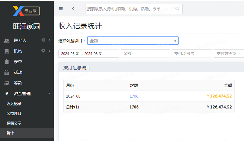The image size is (244, 141).
Task: Click the 机构 building icon
Action: pyautogui.click(x=6, y=51)
